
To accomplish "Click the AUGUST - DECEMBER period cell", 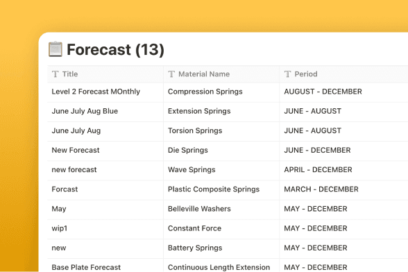I will click(x=343, y=92).
